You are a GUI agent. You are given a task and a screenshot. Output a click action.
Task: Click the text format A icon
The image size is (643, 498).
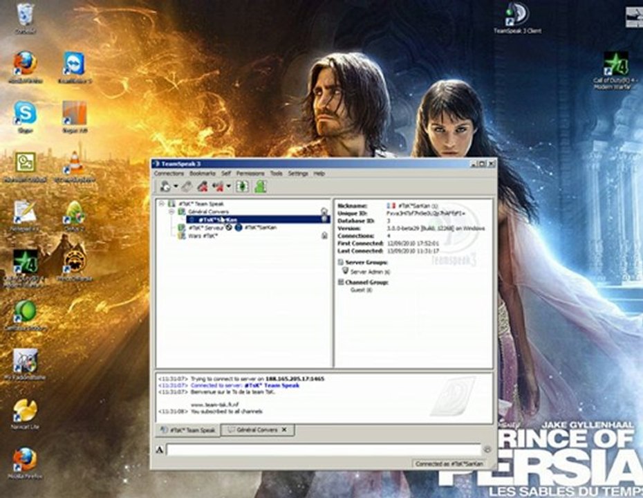[x=160, y=450]
